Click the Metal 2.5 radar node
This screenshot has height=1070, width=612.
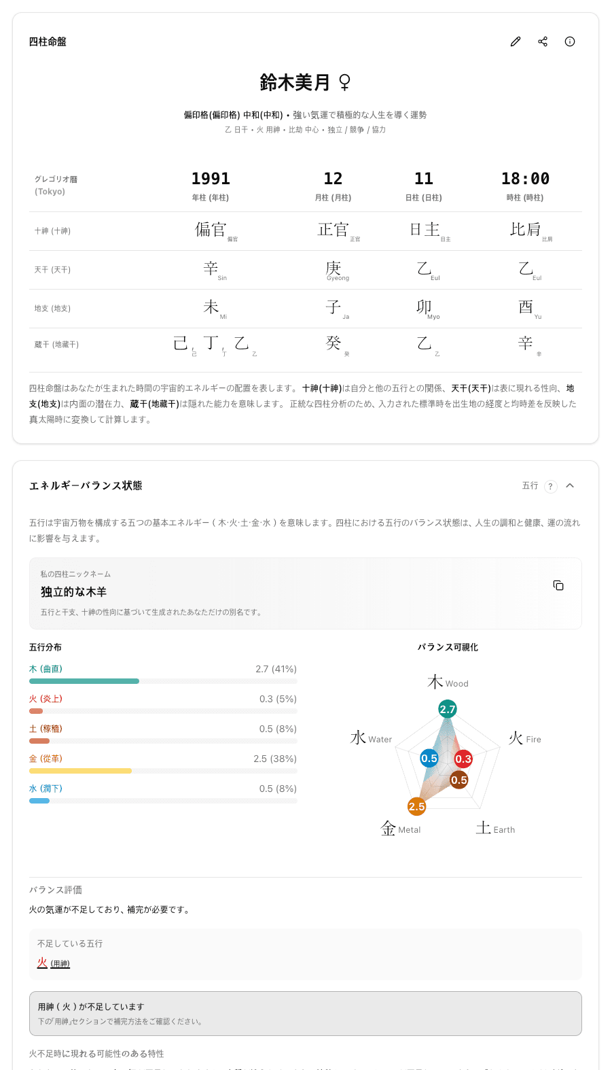coord(416,806)
